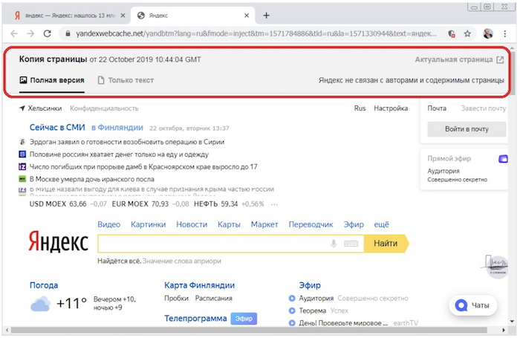
Task: Switch to Только текст tab
Action: (126, 80)
